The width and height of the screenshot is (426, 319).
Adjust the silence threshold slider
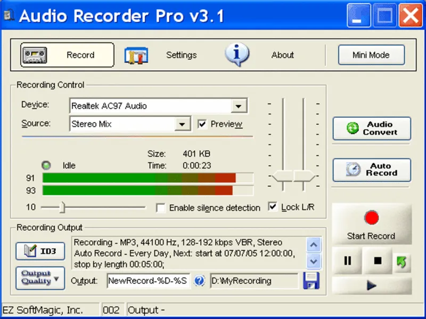coord(62,208)
